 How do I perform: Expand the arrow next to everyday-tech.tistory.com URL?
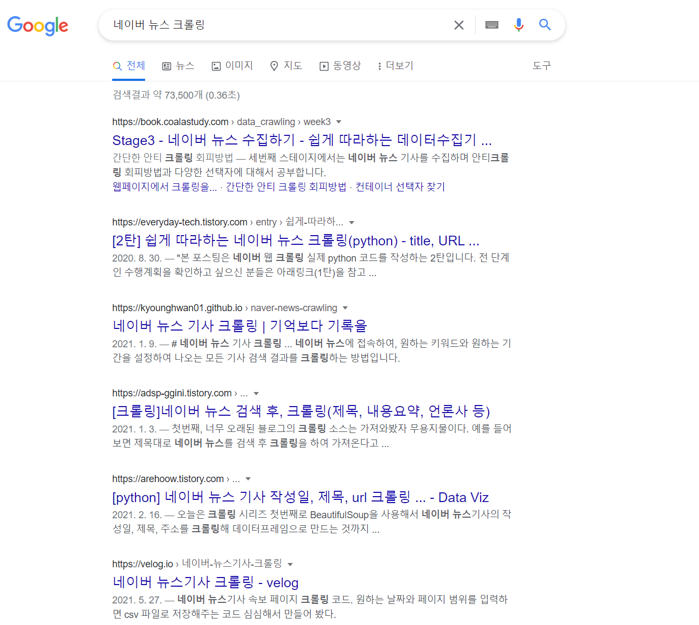pyautogui.click(x=352, y=222)
